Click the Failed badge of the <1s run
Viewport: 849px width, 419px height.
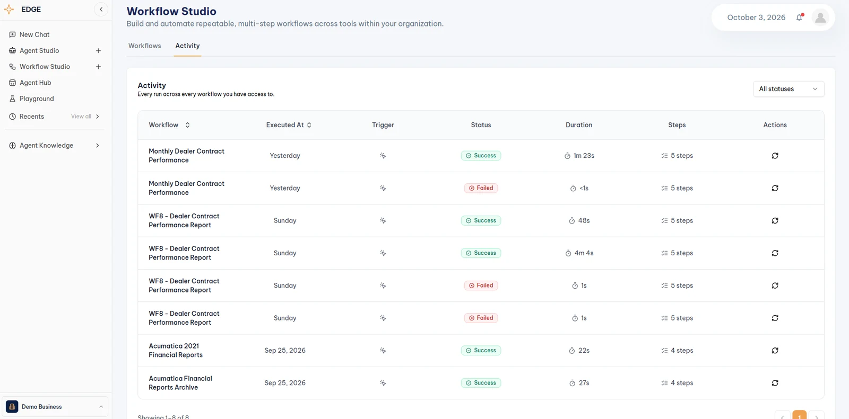point(481,188)
